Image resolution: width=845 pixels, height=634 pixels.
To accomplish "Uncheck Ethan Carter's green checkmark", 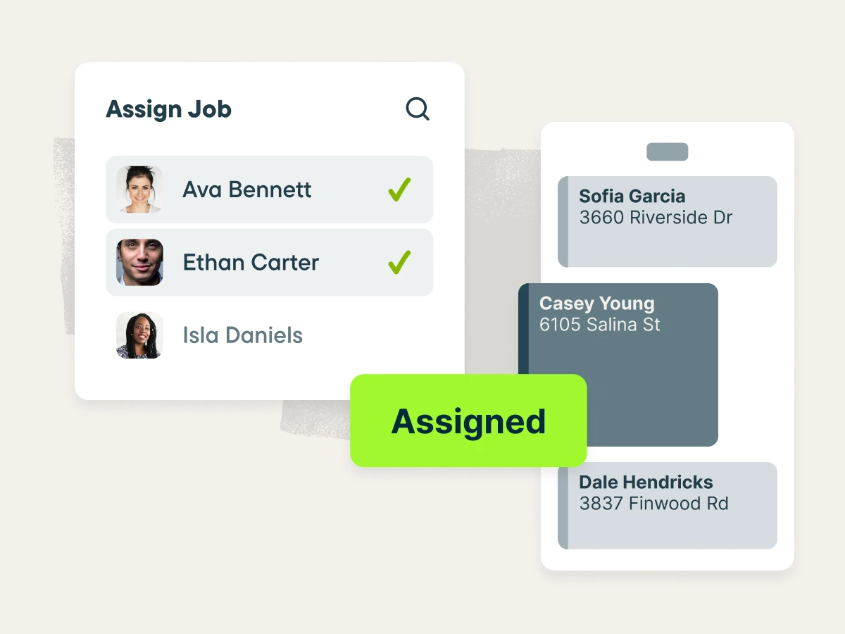I will (399, 262).
